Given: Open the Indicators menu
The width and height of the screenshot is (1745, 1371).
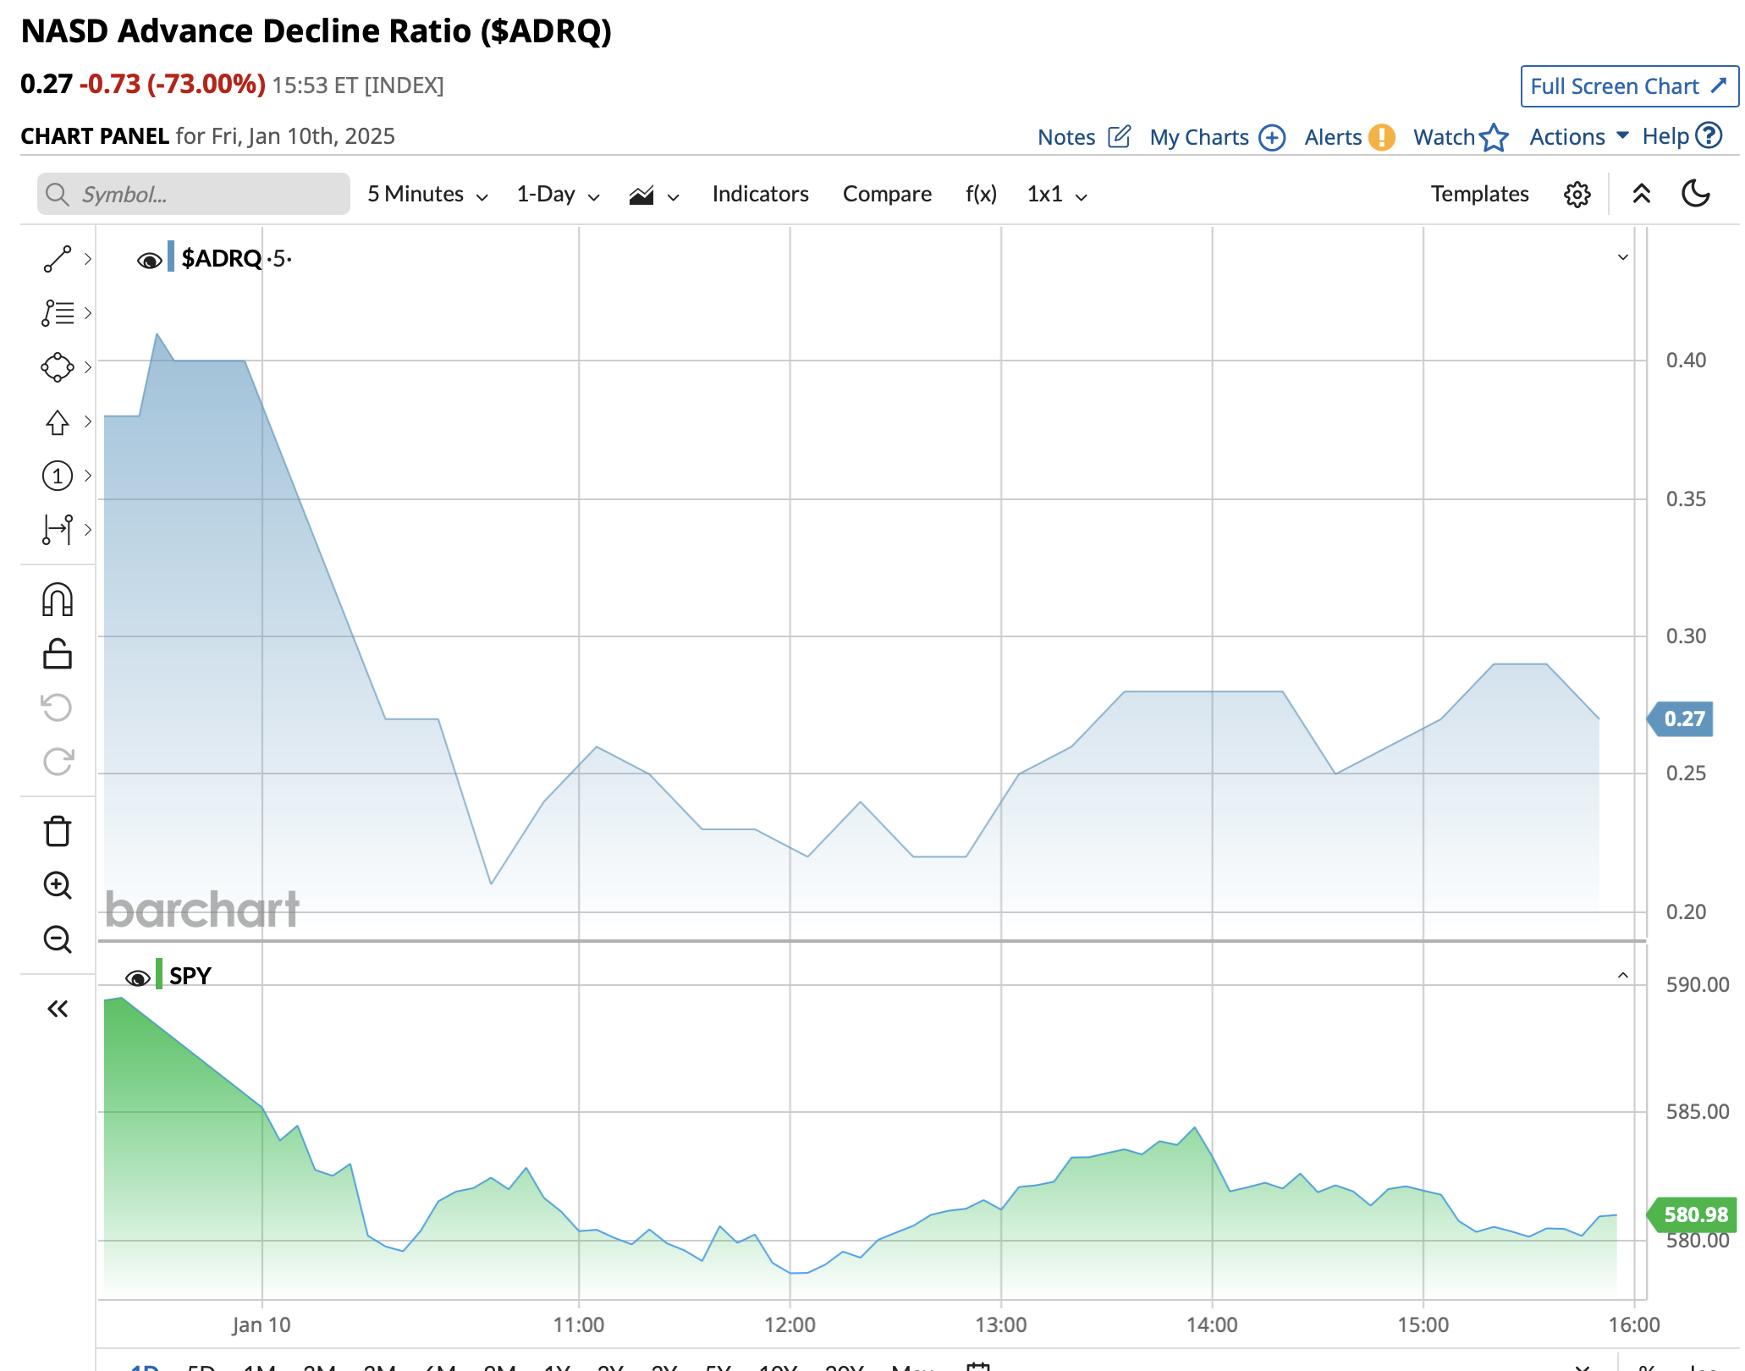Looking at the screenshot, I should coord(760,195).
